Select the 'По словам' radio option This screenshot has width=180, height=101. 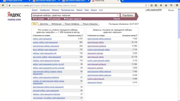pyautogui.click(x=33, y=19)
